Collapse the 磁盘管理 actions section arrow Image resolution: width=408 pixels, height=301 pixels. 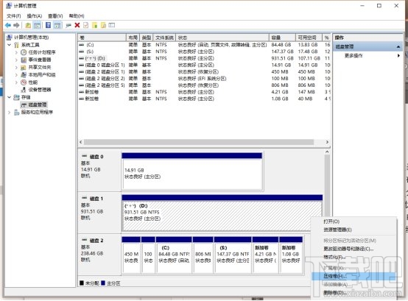[x=398, y=47]
